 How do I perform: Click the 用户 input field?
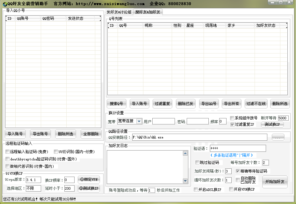[x=163, y=121]
